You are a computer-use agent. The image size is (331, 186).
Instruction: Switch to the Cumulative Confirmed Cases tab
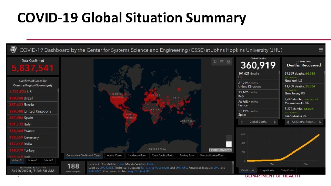[83, 155]
